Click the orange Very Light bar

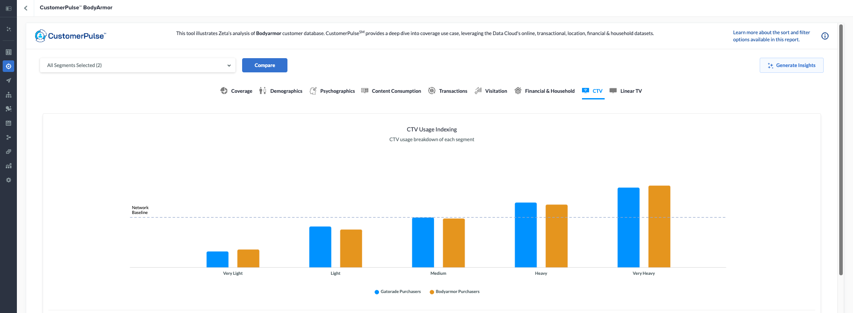point(248,258)
